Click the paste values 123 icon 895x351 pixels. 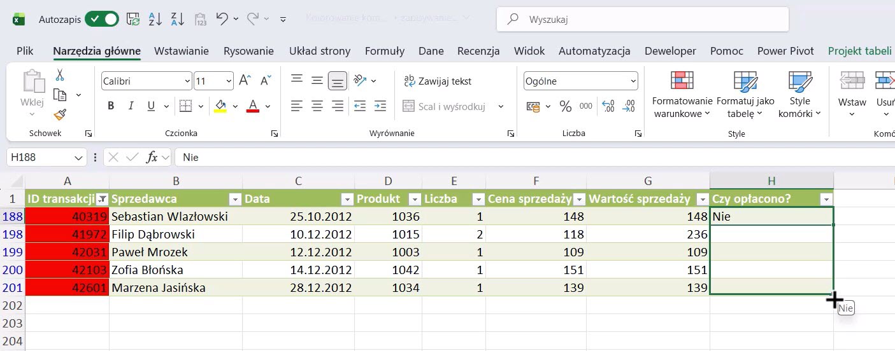point(199,19)
